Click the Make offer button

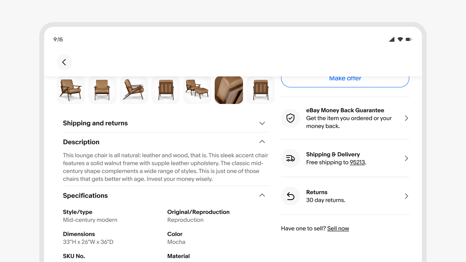[345, 80]
